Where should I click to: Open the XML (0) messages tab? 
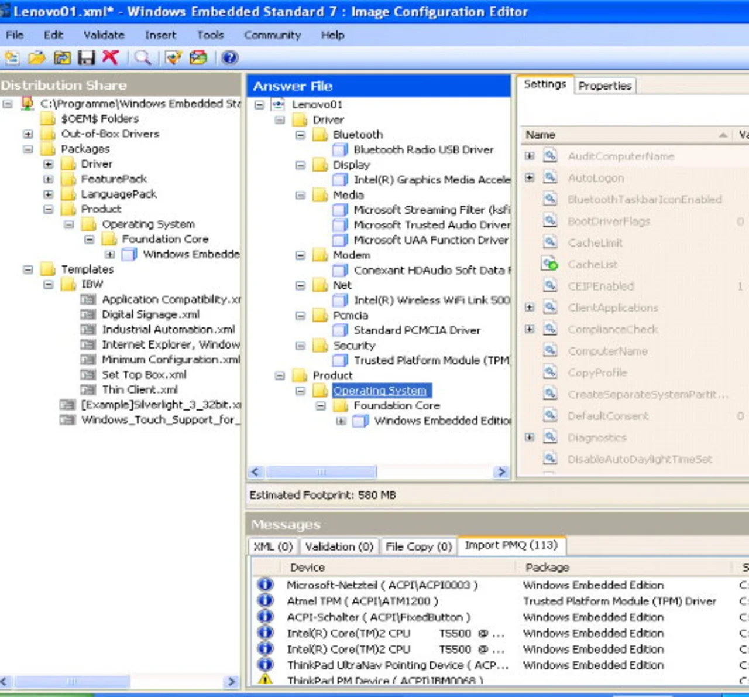click(x=273, y=546)
